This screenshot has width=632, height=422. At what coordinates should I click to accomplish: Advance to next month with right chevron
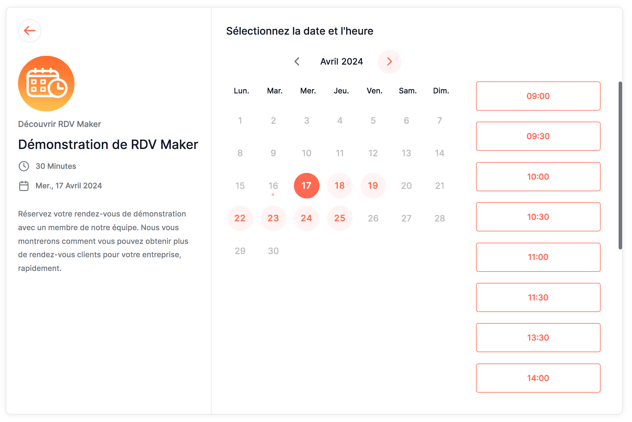389,61
